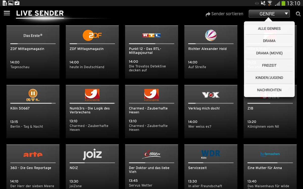Select the hr fernsehen channel logo

tap(270, 154)
